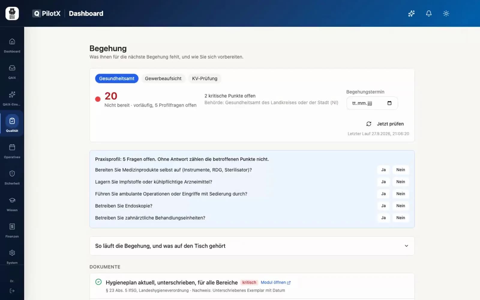Answer Ja for Endoskopie question

383,206
